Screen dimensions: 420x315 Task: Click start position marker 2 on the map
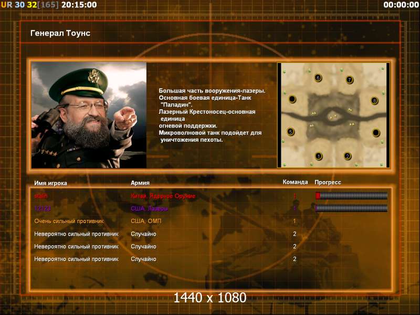tap(348, 156)
